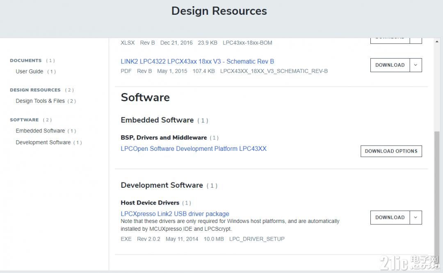Click the Embedded Software section heading

click(x=157, y=120)
